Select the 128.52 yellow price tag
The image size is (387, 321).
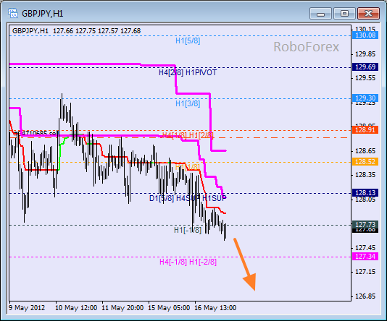pos(365,162)
